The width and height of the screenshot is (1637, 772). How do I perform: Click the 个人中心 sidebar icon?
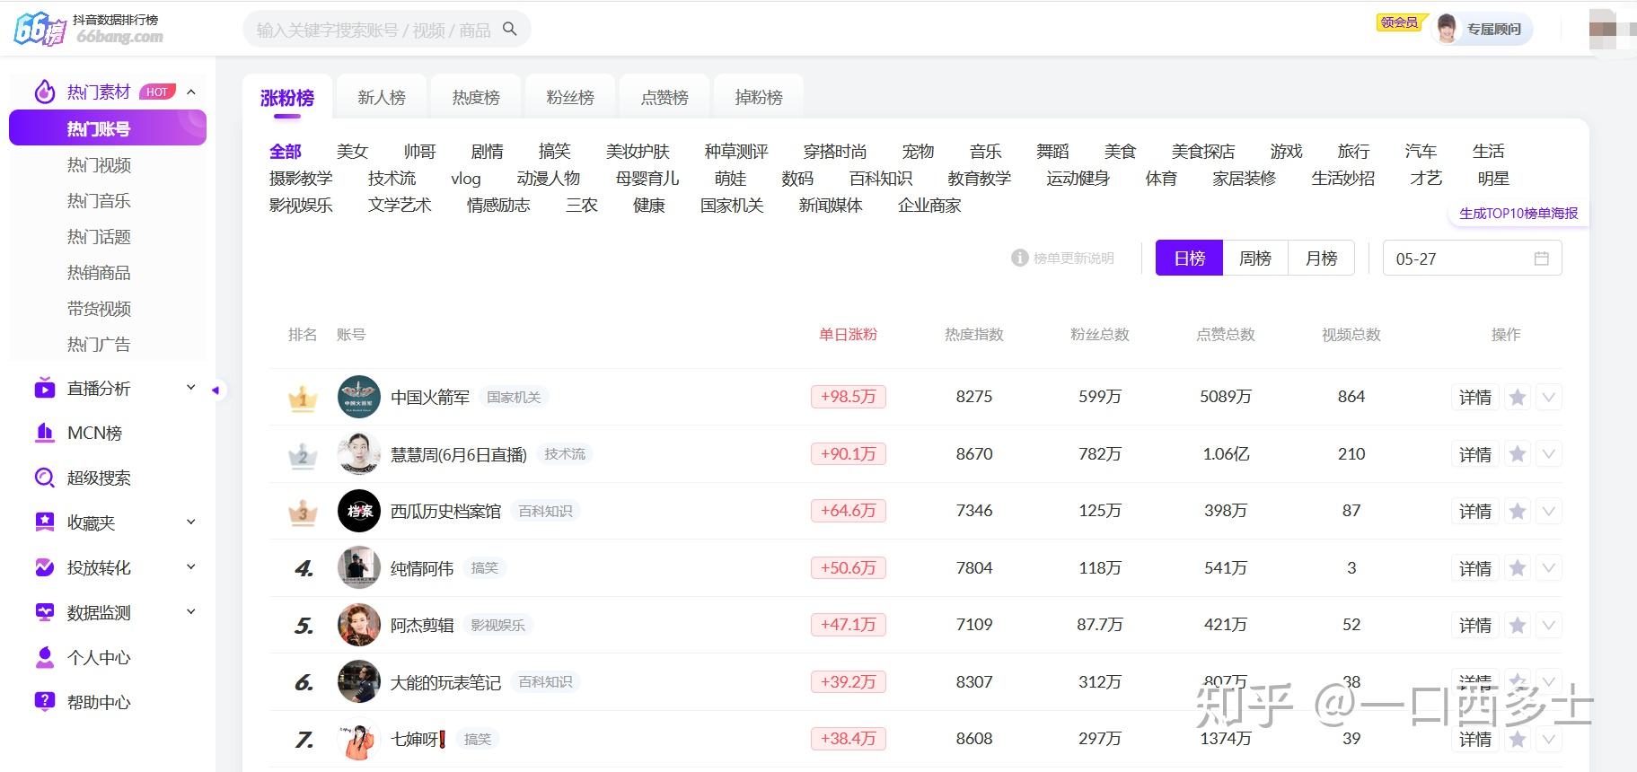tap(44, 657)
